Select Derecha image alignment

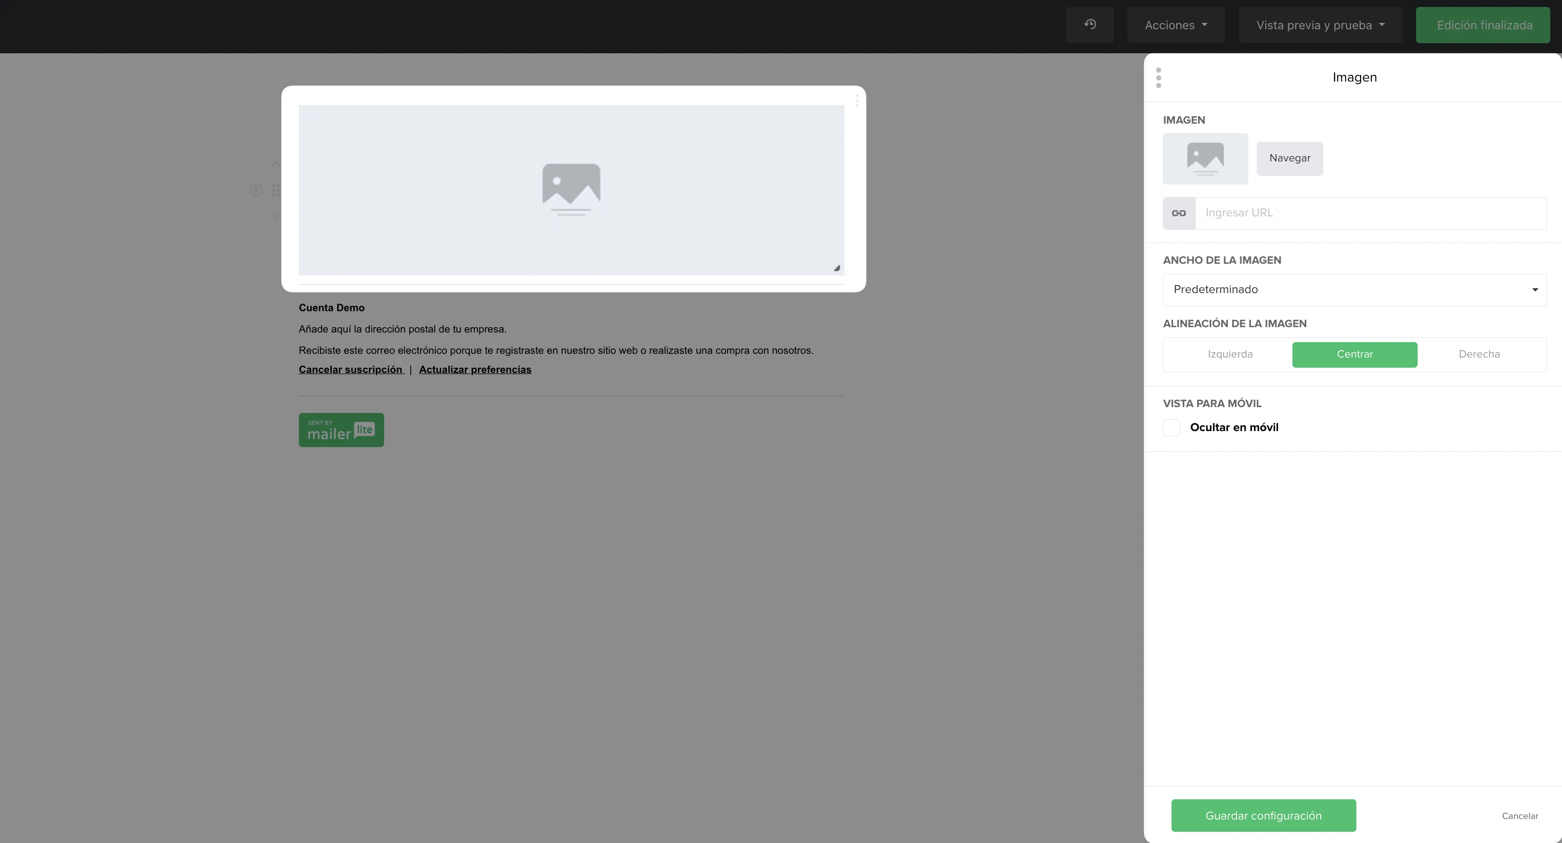click(x=1479, y=355)
